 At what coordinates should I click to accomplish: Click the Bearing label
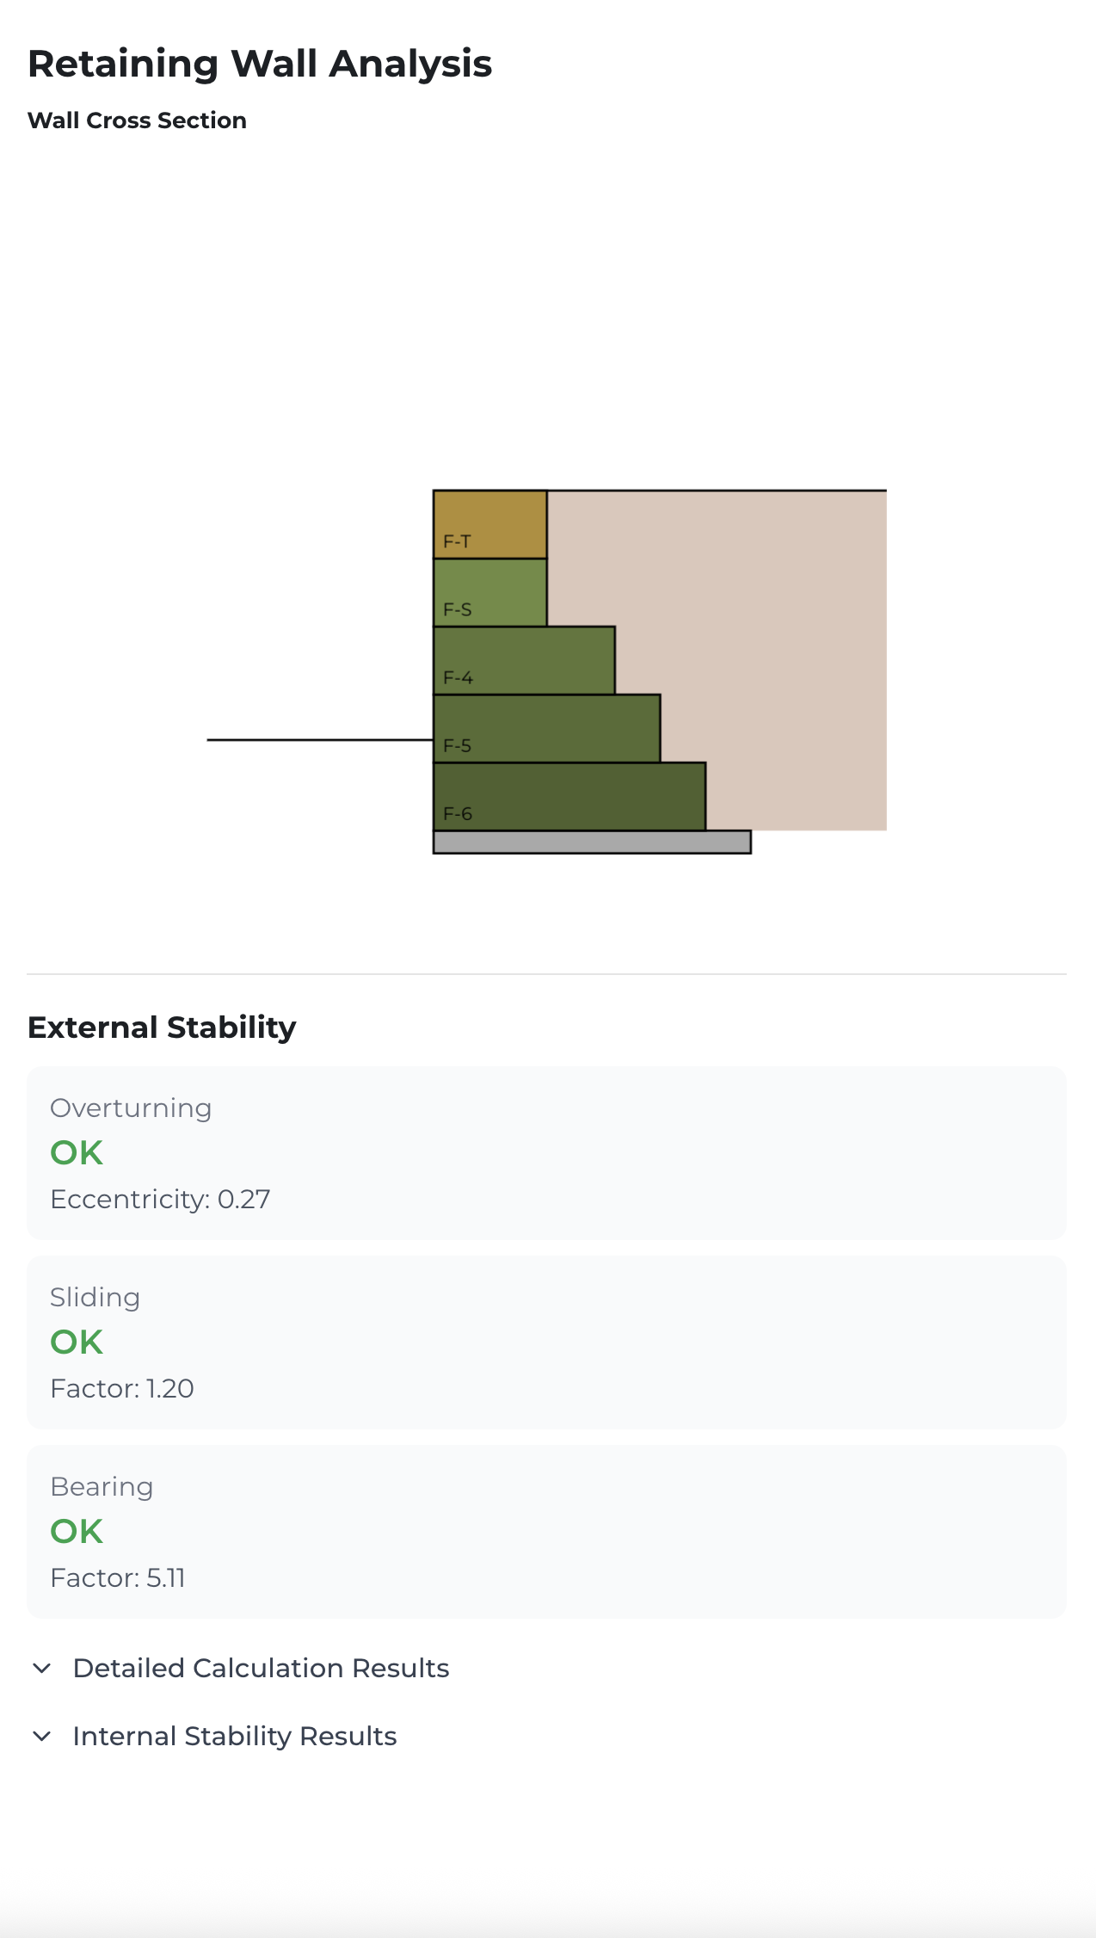coord(102,1486)
